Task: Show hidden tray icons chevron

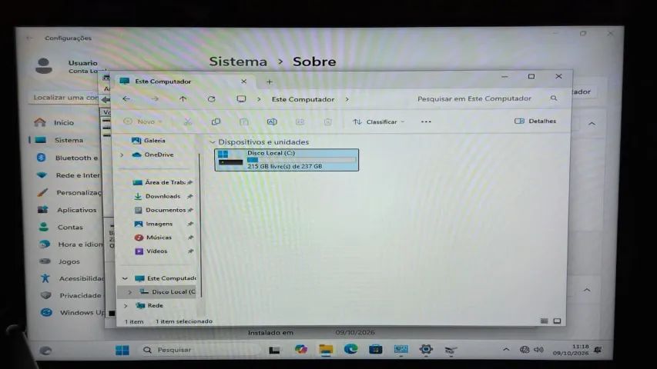Action: click(x=506, y=349)
